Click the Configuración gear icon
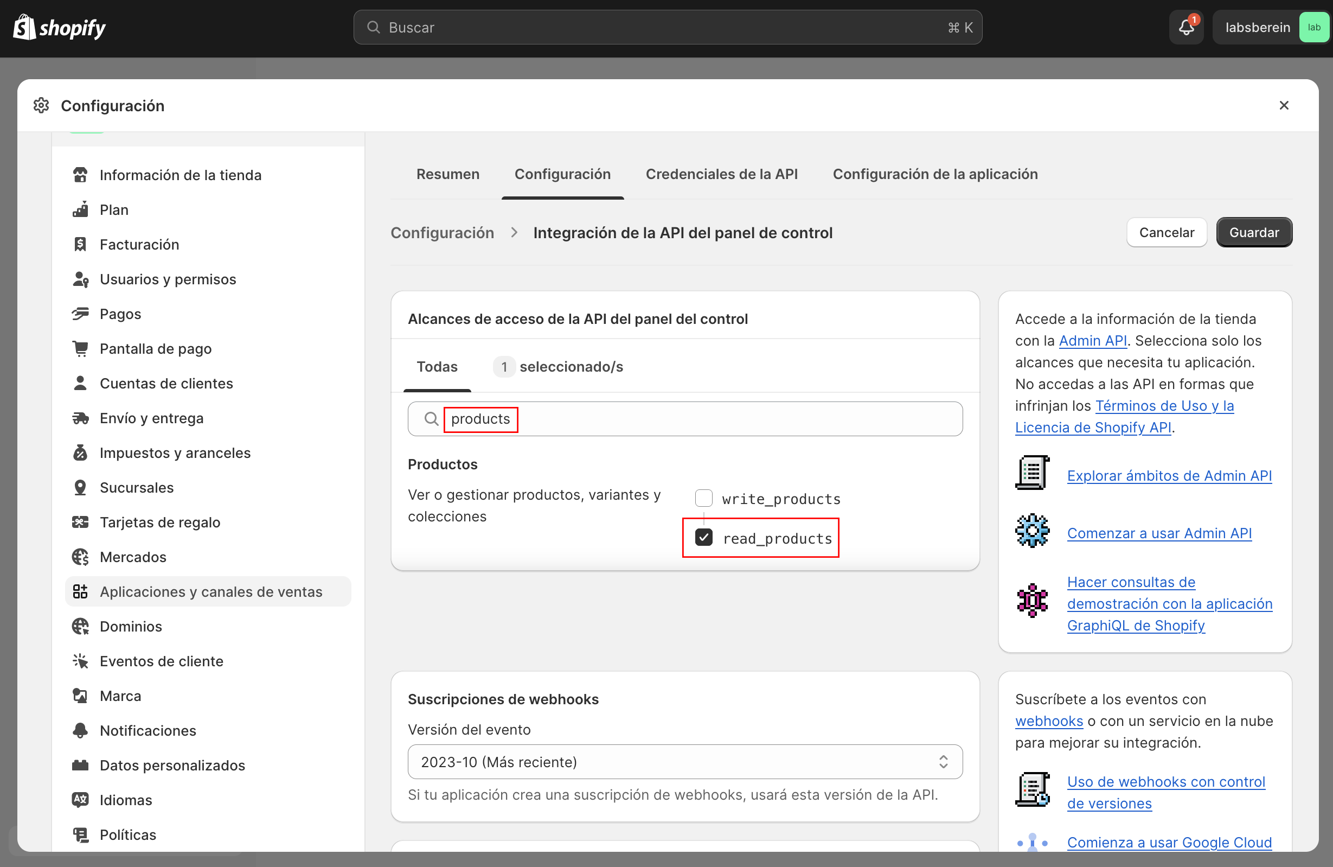Image resolution: width=1333 pixels, height=867 pixels. click(41, 105)
